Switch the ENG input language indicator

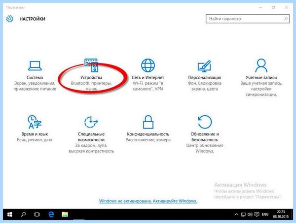coord(265,214)
